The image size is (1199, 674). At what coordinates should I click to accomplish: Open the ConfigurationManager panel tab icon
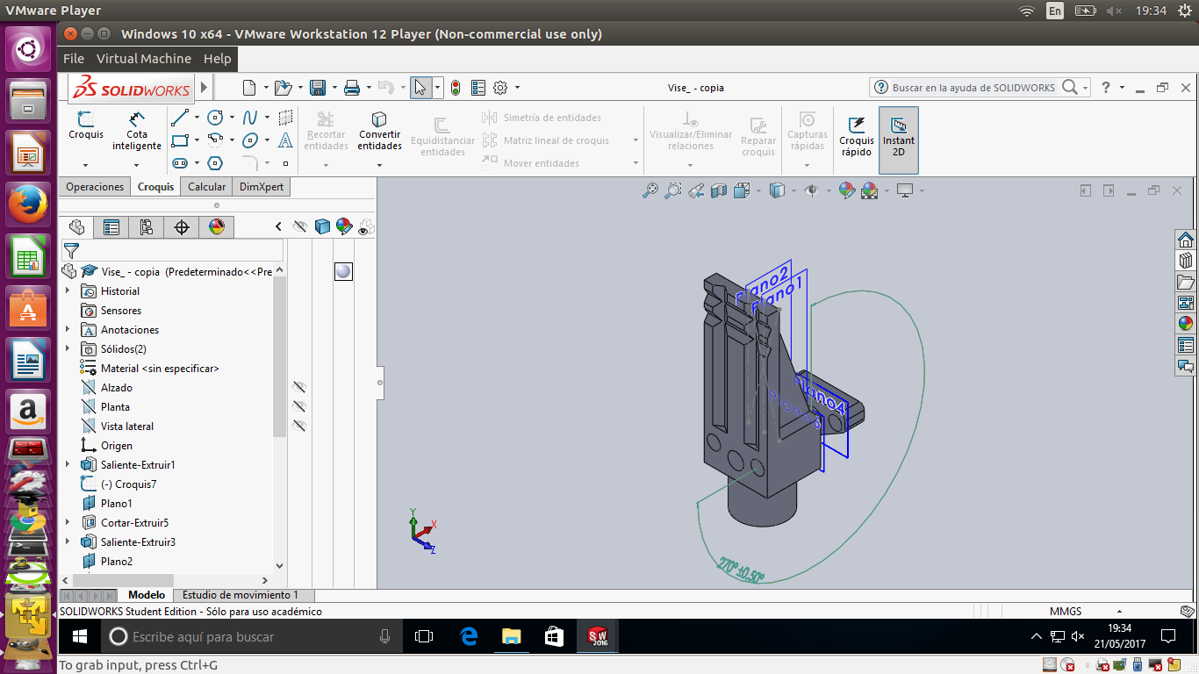147,227
